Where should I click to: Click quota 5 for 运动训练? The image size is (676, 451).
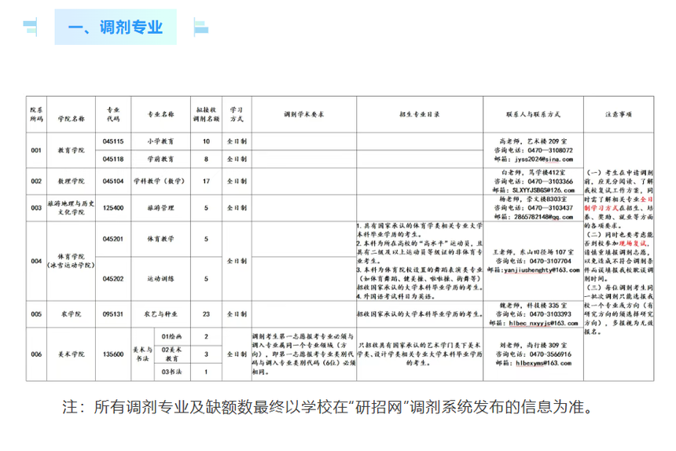(206, 279)
